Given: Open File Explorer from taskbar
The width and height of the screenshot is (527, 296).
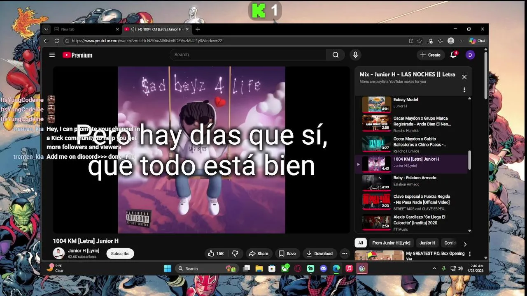Looking at the screenshot, I should click(x=259, y=268).
